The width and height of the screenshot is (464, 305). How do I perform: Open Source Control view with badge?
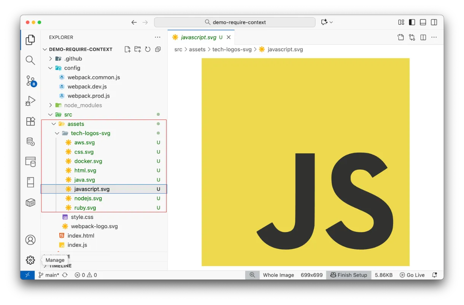[x=30, y=81]
